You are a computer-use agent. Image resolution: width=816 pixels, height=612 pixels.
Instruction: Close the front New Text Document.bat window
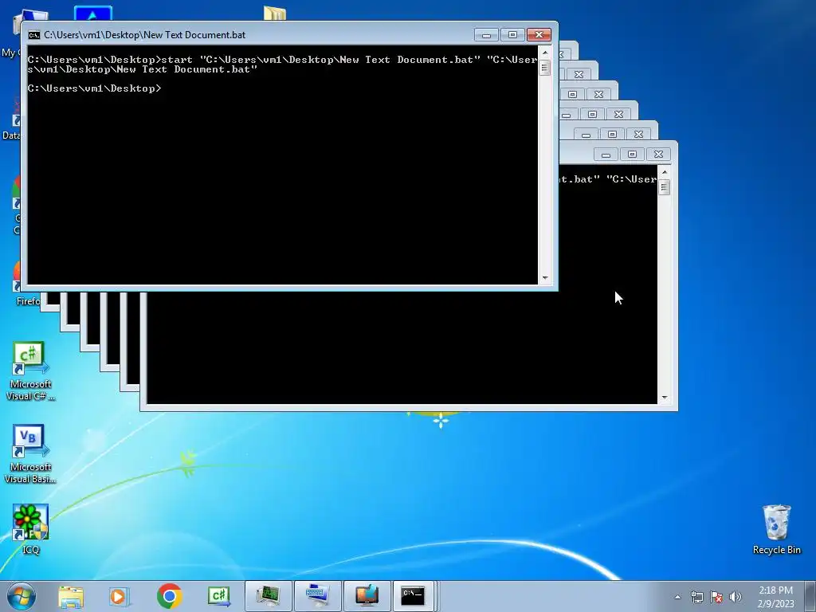(x=539, y=35)
